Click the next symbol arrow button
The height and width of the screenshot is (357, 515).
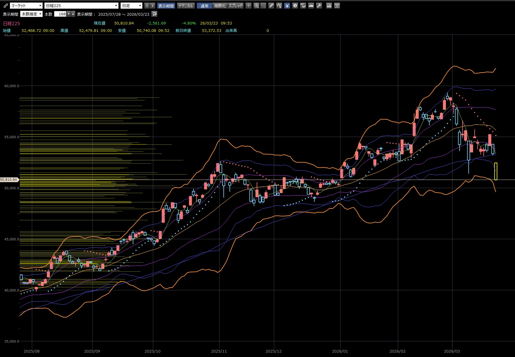[152, 6]
